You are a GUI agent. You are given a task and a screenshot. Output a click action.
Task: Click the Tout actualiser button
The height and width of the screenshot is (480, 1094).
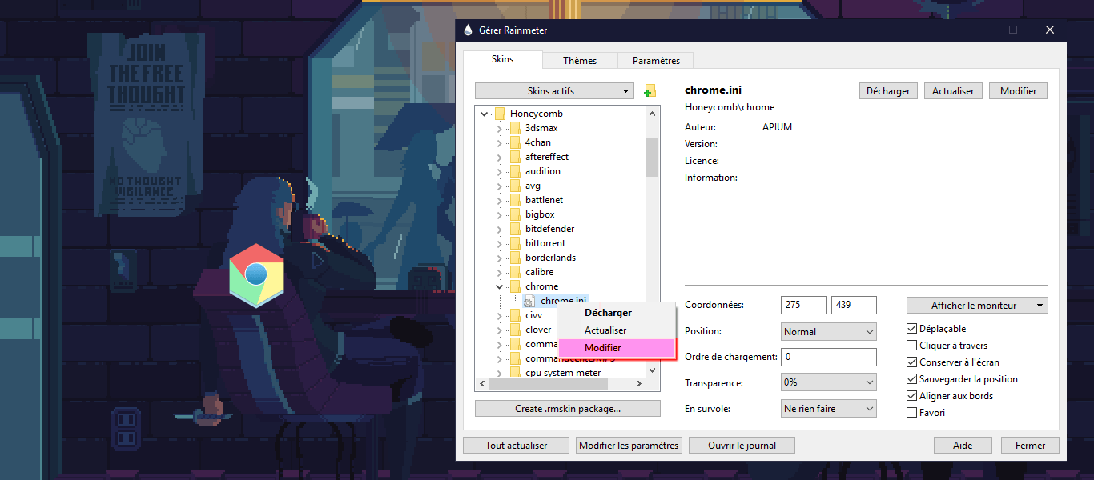[x=517, y=446]
